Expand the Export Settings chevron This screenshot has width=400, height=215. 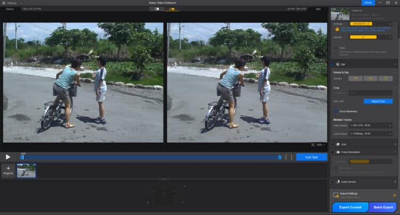(x=394, y=195)
